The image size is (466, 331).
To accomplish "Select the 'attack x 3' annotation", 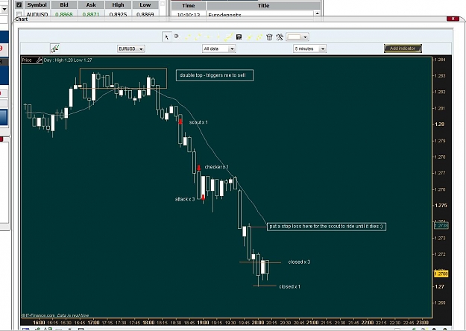I will [185, 199].
